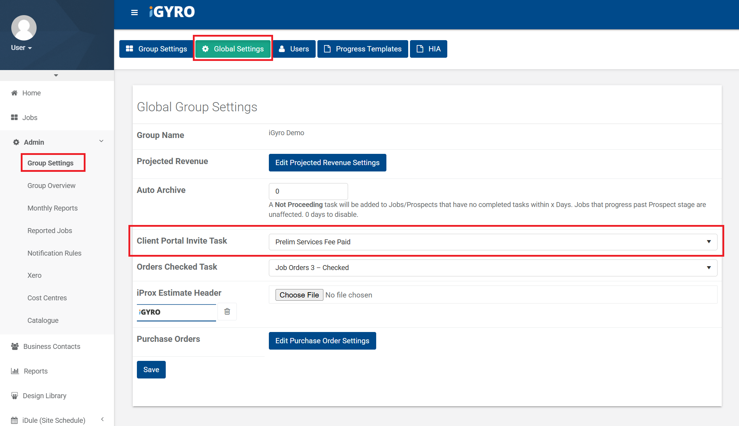
Task: Collapse the Admin sidebar section
Action: coord(101,142)
